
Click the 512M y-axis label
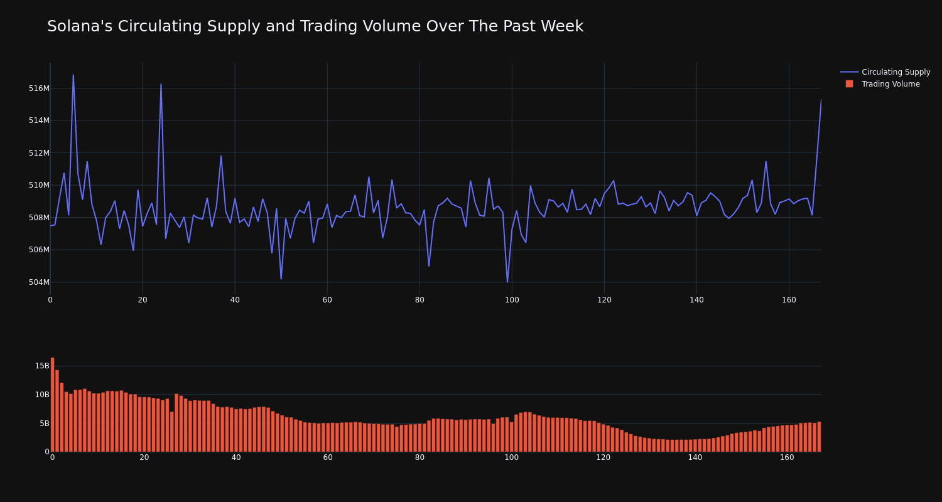[39, 153]
